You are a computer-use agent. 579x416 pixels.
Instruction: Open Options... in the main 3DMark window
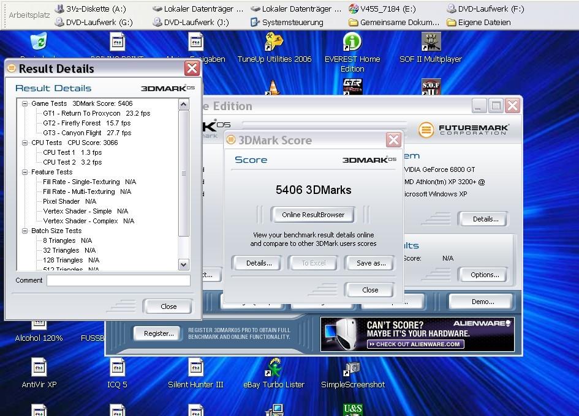(485, 275)
